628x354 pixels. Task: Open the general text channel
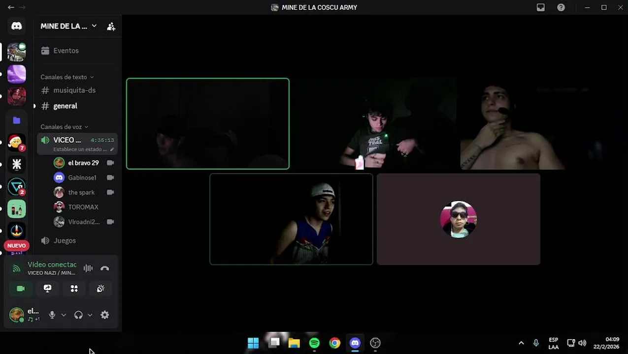(x=77, y=106)
